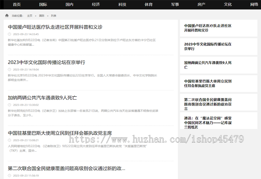Click the timestamp 2023-09-23 13:30:02
Screen dimensions: 261x179
(26, 105)
